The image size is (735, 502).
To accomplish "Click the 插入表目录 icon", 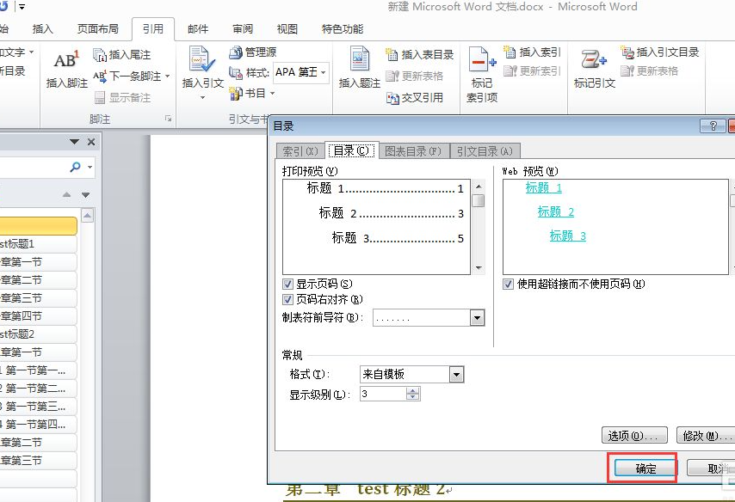I will click(392, 54).
